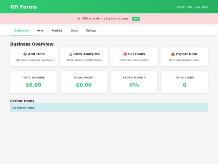Image resolution: width=218 pixels, height=164 pixels.
Task: Open the Dashboard tab
Action: pyautogui.click(x=21, y=30)
